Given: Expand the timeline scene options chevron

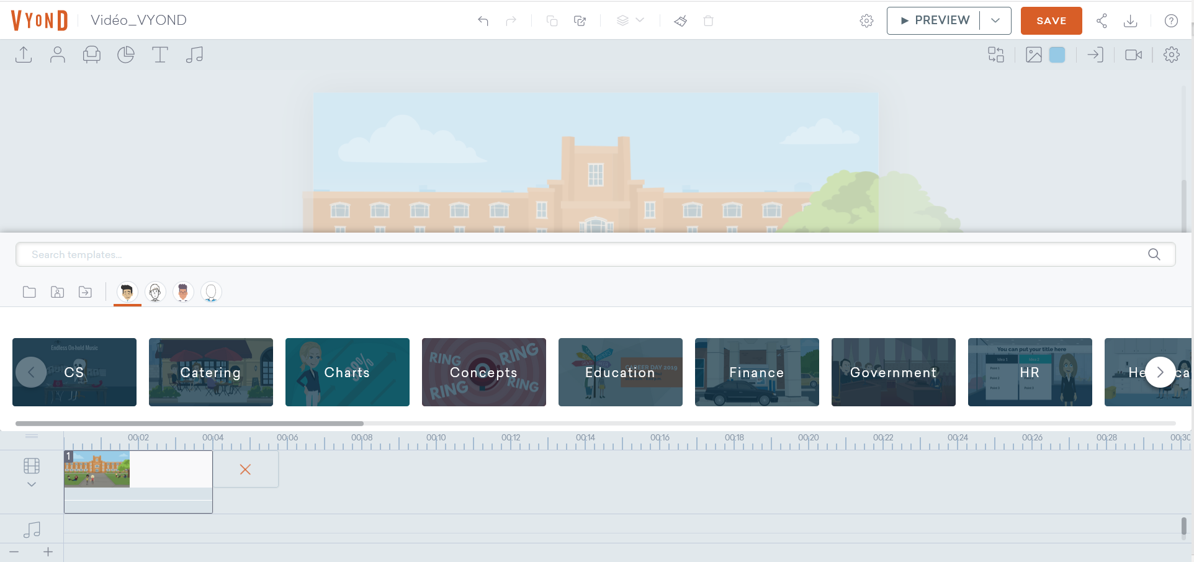Looking at the screenshot, I should [32, 484].
